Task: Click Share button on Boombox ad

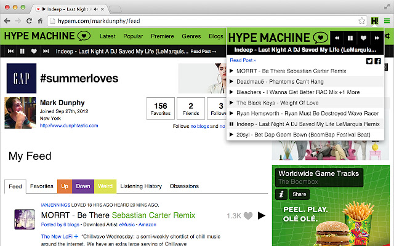Action: 299,194
